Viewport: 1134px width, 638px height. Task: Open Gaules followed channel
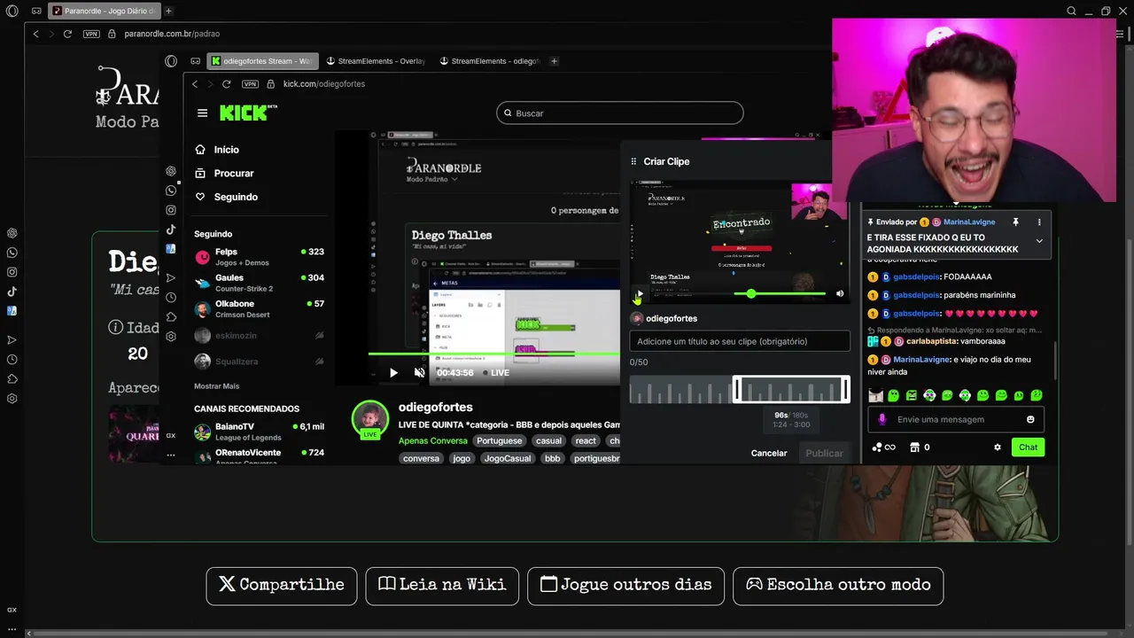(259, 283)
